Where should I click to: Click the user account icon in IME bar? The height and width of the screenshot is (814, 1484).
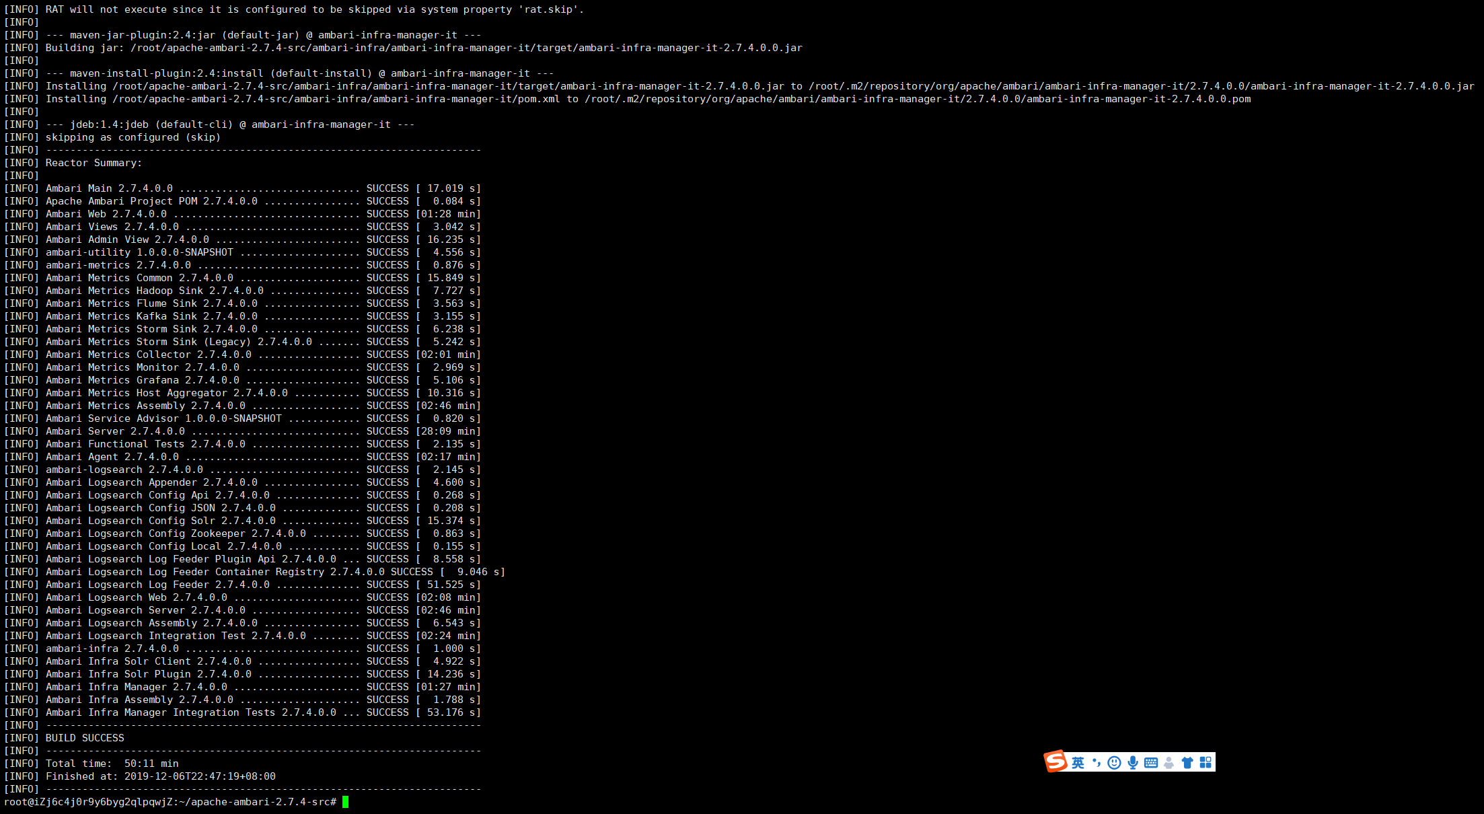pyautogui.click(x=1169, y=762)
